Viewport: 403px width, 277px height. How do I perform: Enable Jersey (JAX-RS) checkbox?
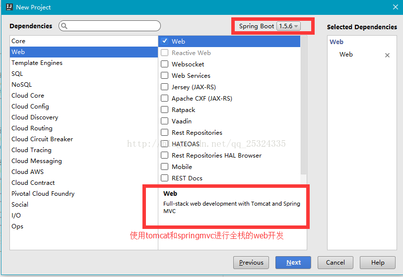164,87
